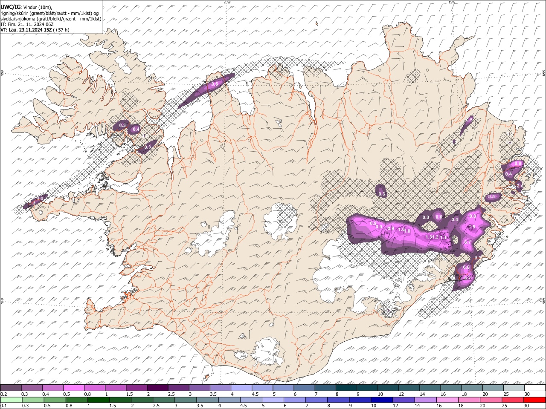
Task: Click the UWC/IG title in the header
Action: point(10,7)
